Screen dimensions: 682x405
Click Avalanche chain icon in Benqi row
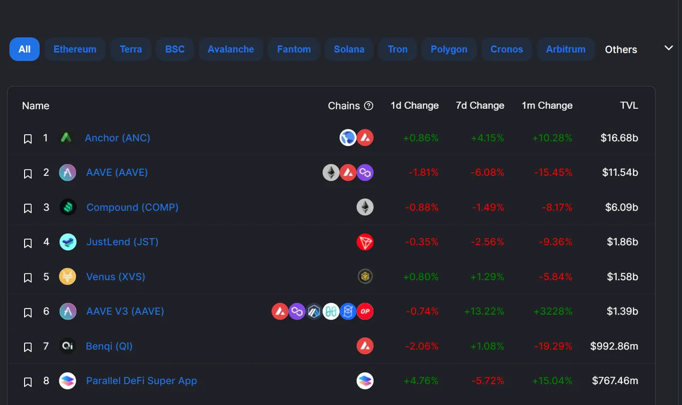click(x=365, y=346)
